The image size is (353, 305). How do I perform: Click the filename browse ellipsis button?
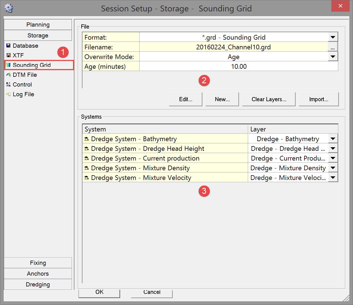(332, 47)
